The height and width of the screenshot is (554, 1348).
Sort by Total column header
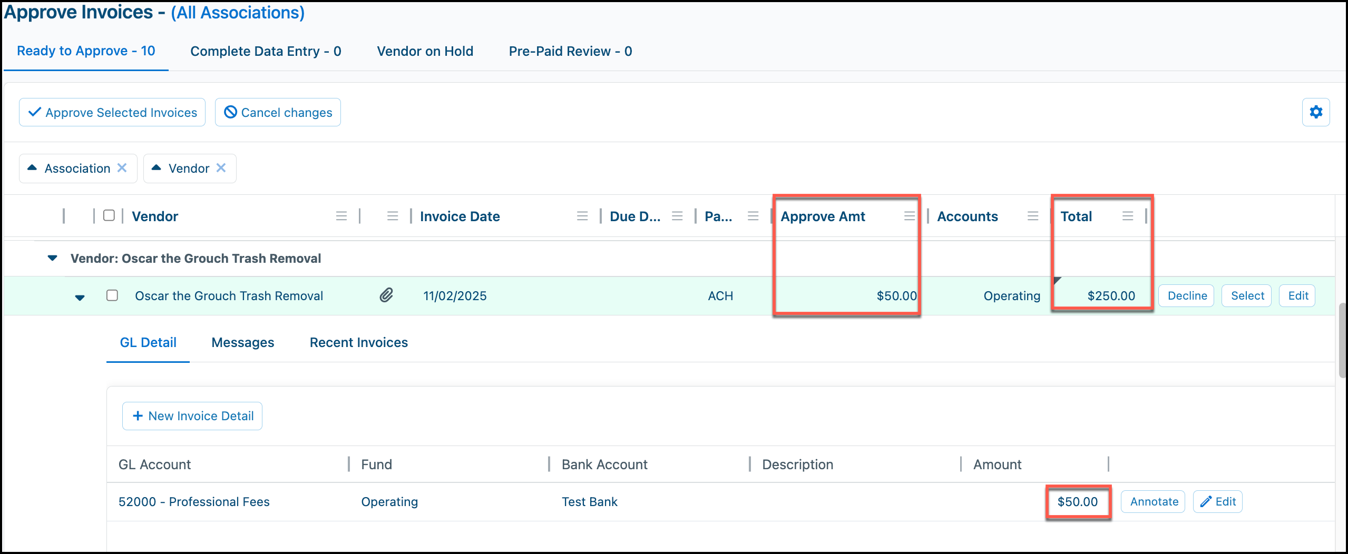(1076, 216)
